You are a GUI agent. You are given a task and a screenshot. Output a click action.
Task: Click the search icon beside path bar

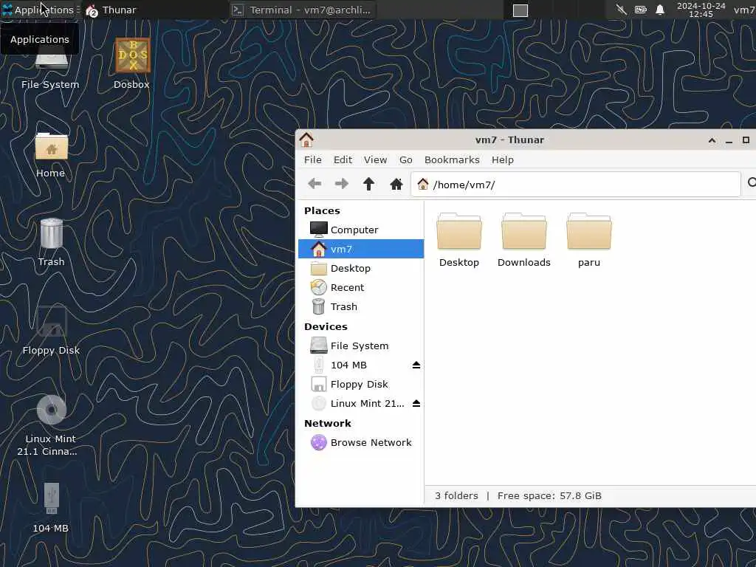pyautogui.click(x=751, y=183)
